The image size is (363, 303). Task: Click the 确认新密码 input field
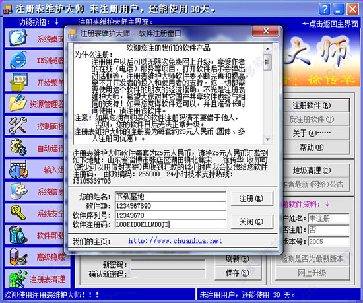tap(168, 274)
